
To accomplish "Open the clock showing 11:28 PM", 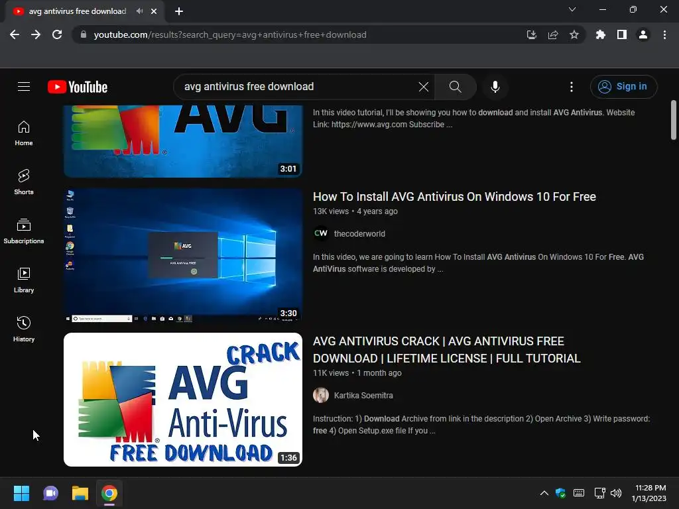I will point(648,493).
